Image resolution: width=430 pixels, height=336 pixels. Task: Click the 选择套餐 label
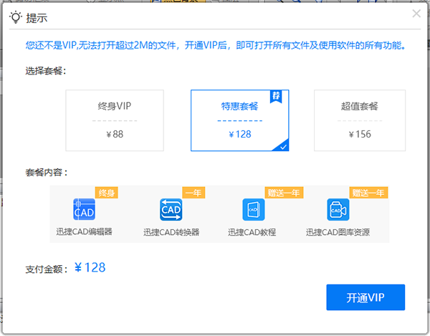(x=46, y=71)
